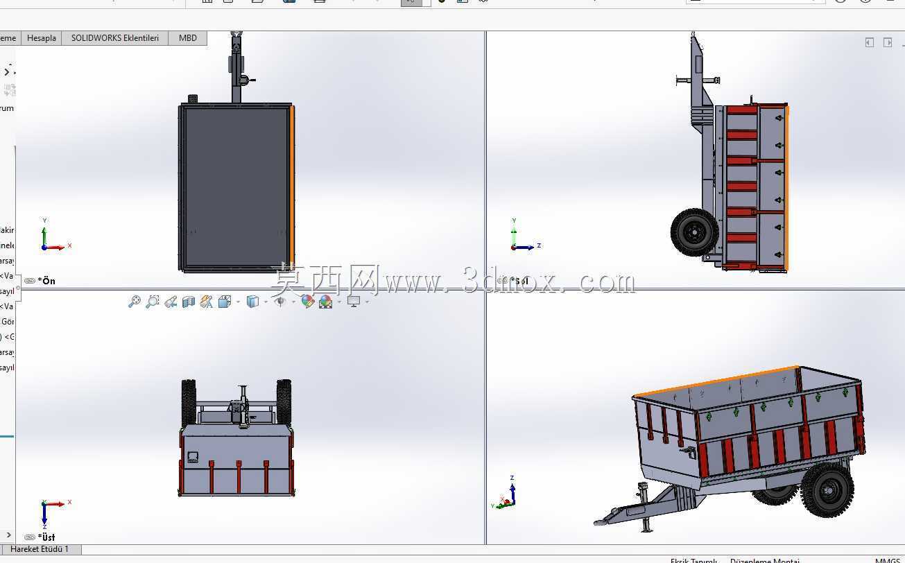This screenshot has height=563, width=905.
Task: Click the Apply Scene icon
Action: pyautogui.click(x=325, y=302)
